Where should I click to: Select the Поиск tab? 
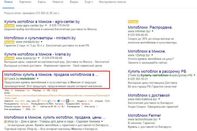click(8, 2)
